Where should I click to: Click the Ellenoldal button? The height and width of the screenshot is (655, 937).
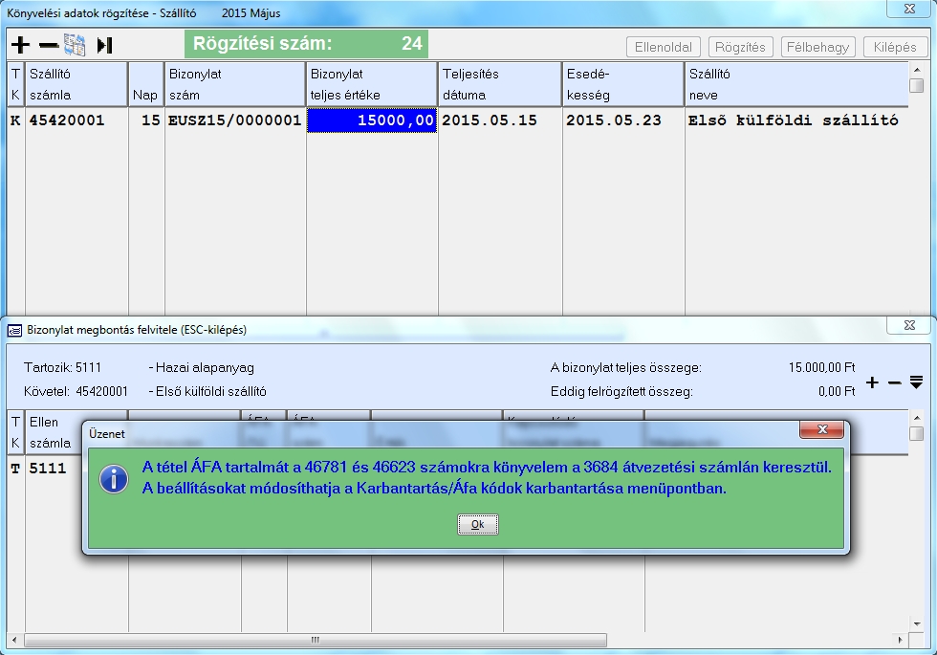[x=664, y=47]
